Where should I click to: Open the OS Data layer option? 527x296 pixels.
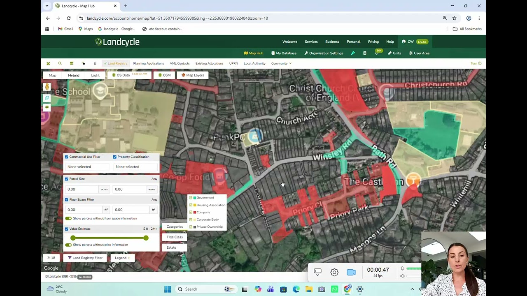130,75
